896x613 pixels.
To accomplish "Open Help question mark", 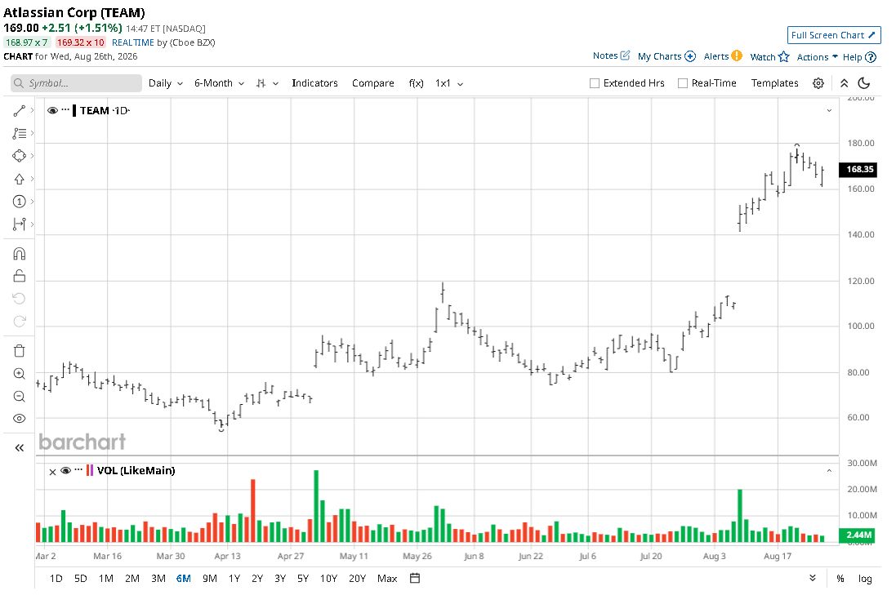I will click(x=859, y=57).
